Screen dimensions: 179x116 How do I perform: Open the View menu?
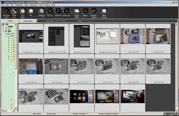pos(12,5)
